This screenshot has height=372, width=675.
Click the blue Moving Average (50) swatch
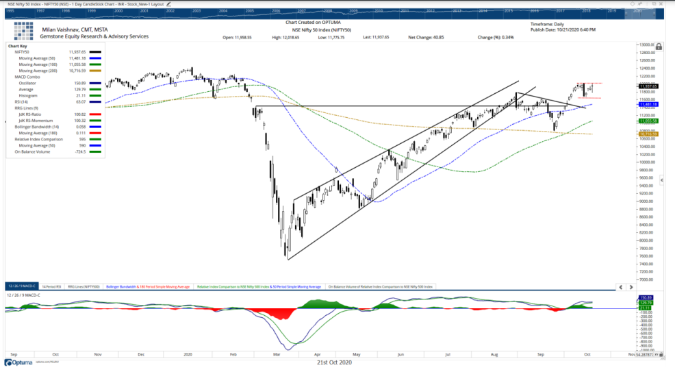point(94,60)
